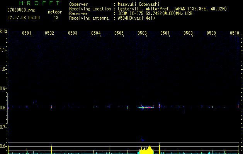Click the tall yellow spike before 0507

click(x=160, y=148)
